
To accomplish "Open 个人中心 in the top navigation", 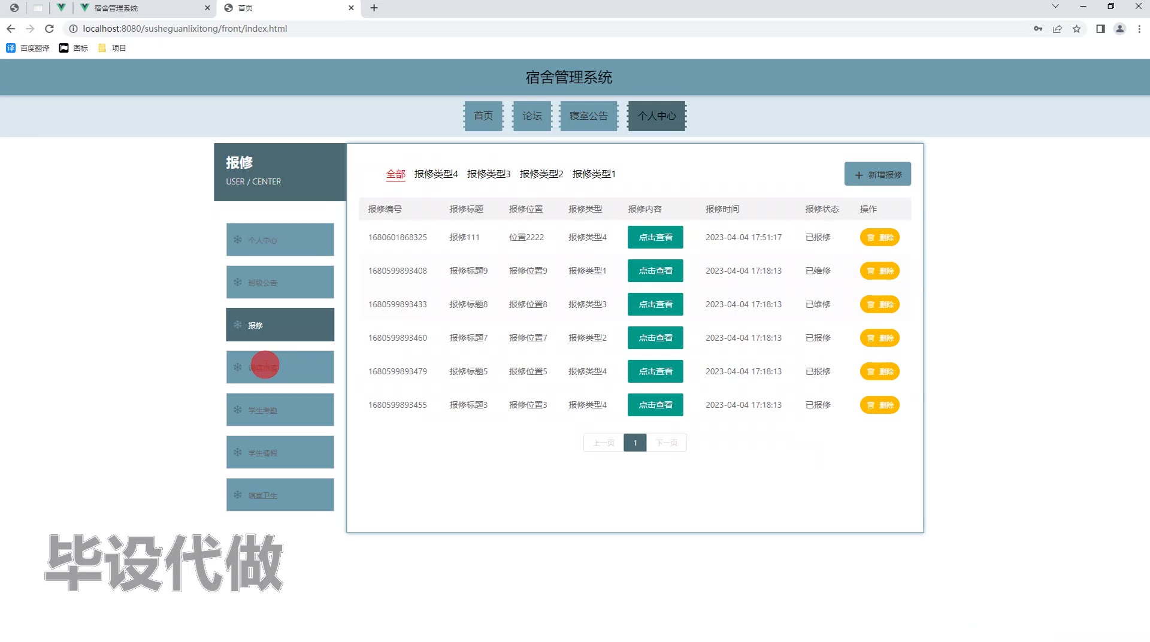I will click(656, 116).
